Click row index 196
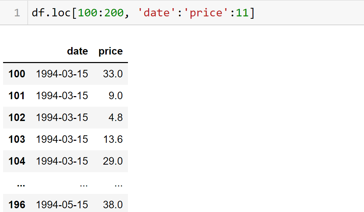 (x=17, y=205)
